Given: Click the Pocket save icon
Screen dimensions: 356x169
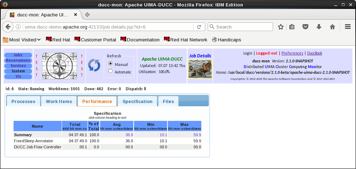Looking at the screenshot, I should point(305,27).
